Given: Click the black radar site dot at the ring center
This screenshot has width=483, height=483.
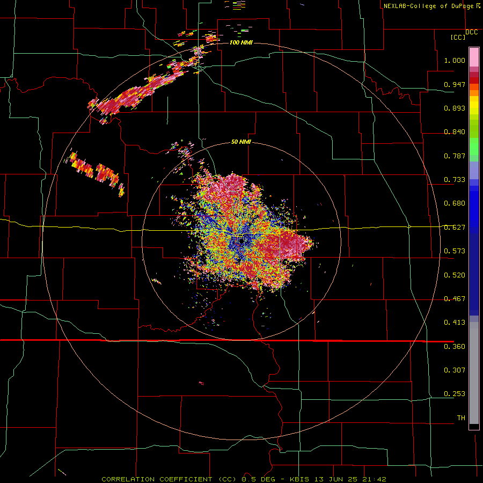Looking at the screenshot, I should click(241, 241).
